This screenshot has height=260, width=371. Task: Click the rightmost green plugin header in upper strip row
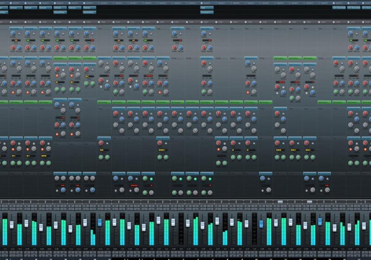(309, 58)
